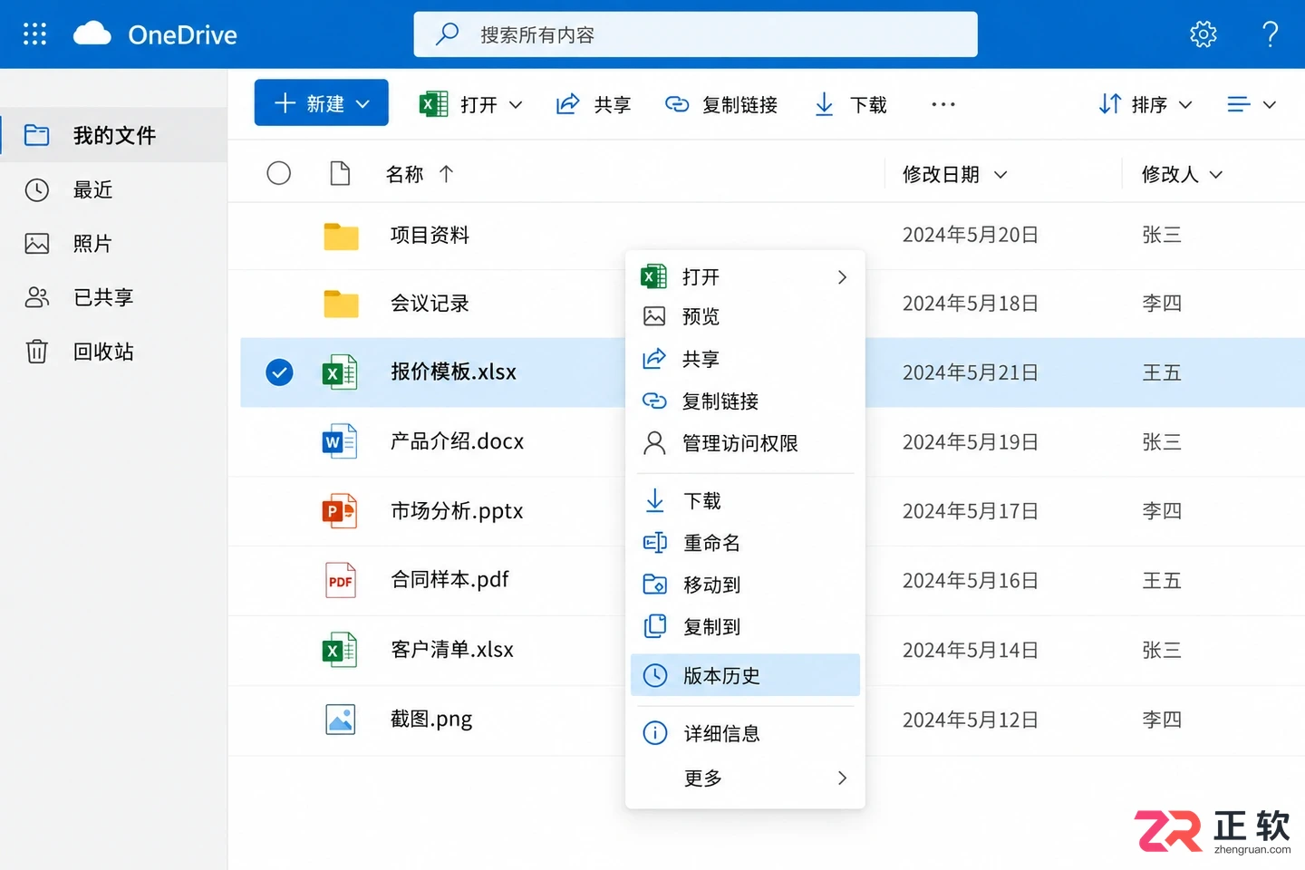Open the 打开 toolbar dropdown

point(471,104)
